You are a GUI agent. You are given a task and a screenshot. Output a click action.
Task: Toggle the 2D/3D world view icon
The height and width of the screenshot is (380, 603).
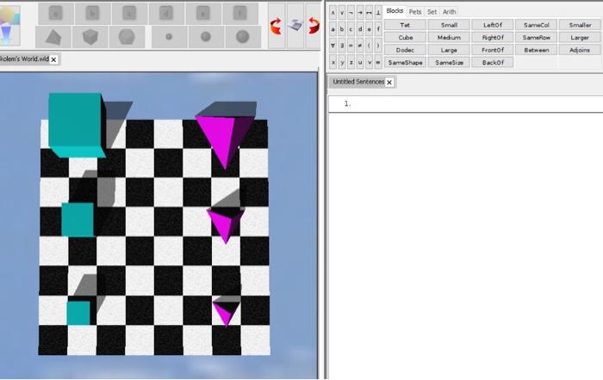point(295,26)
